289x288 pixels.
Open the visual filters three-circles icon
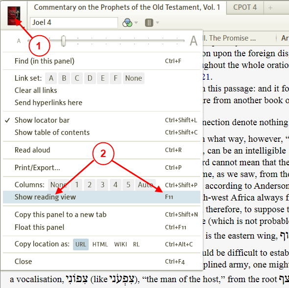[127, 22]
